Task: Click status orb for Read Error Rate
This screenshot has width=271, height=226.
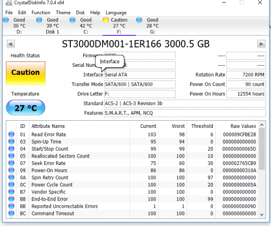Action: pos(11,134)
